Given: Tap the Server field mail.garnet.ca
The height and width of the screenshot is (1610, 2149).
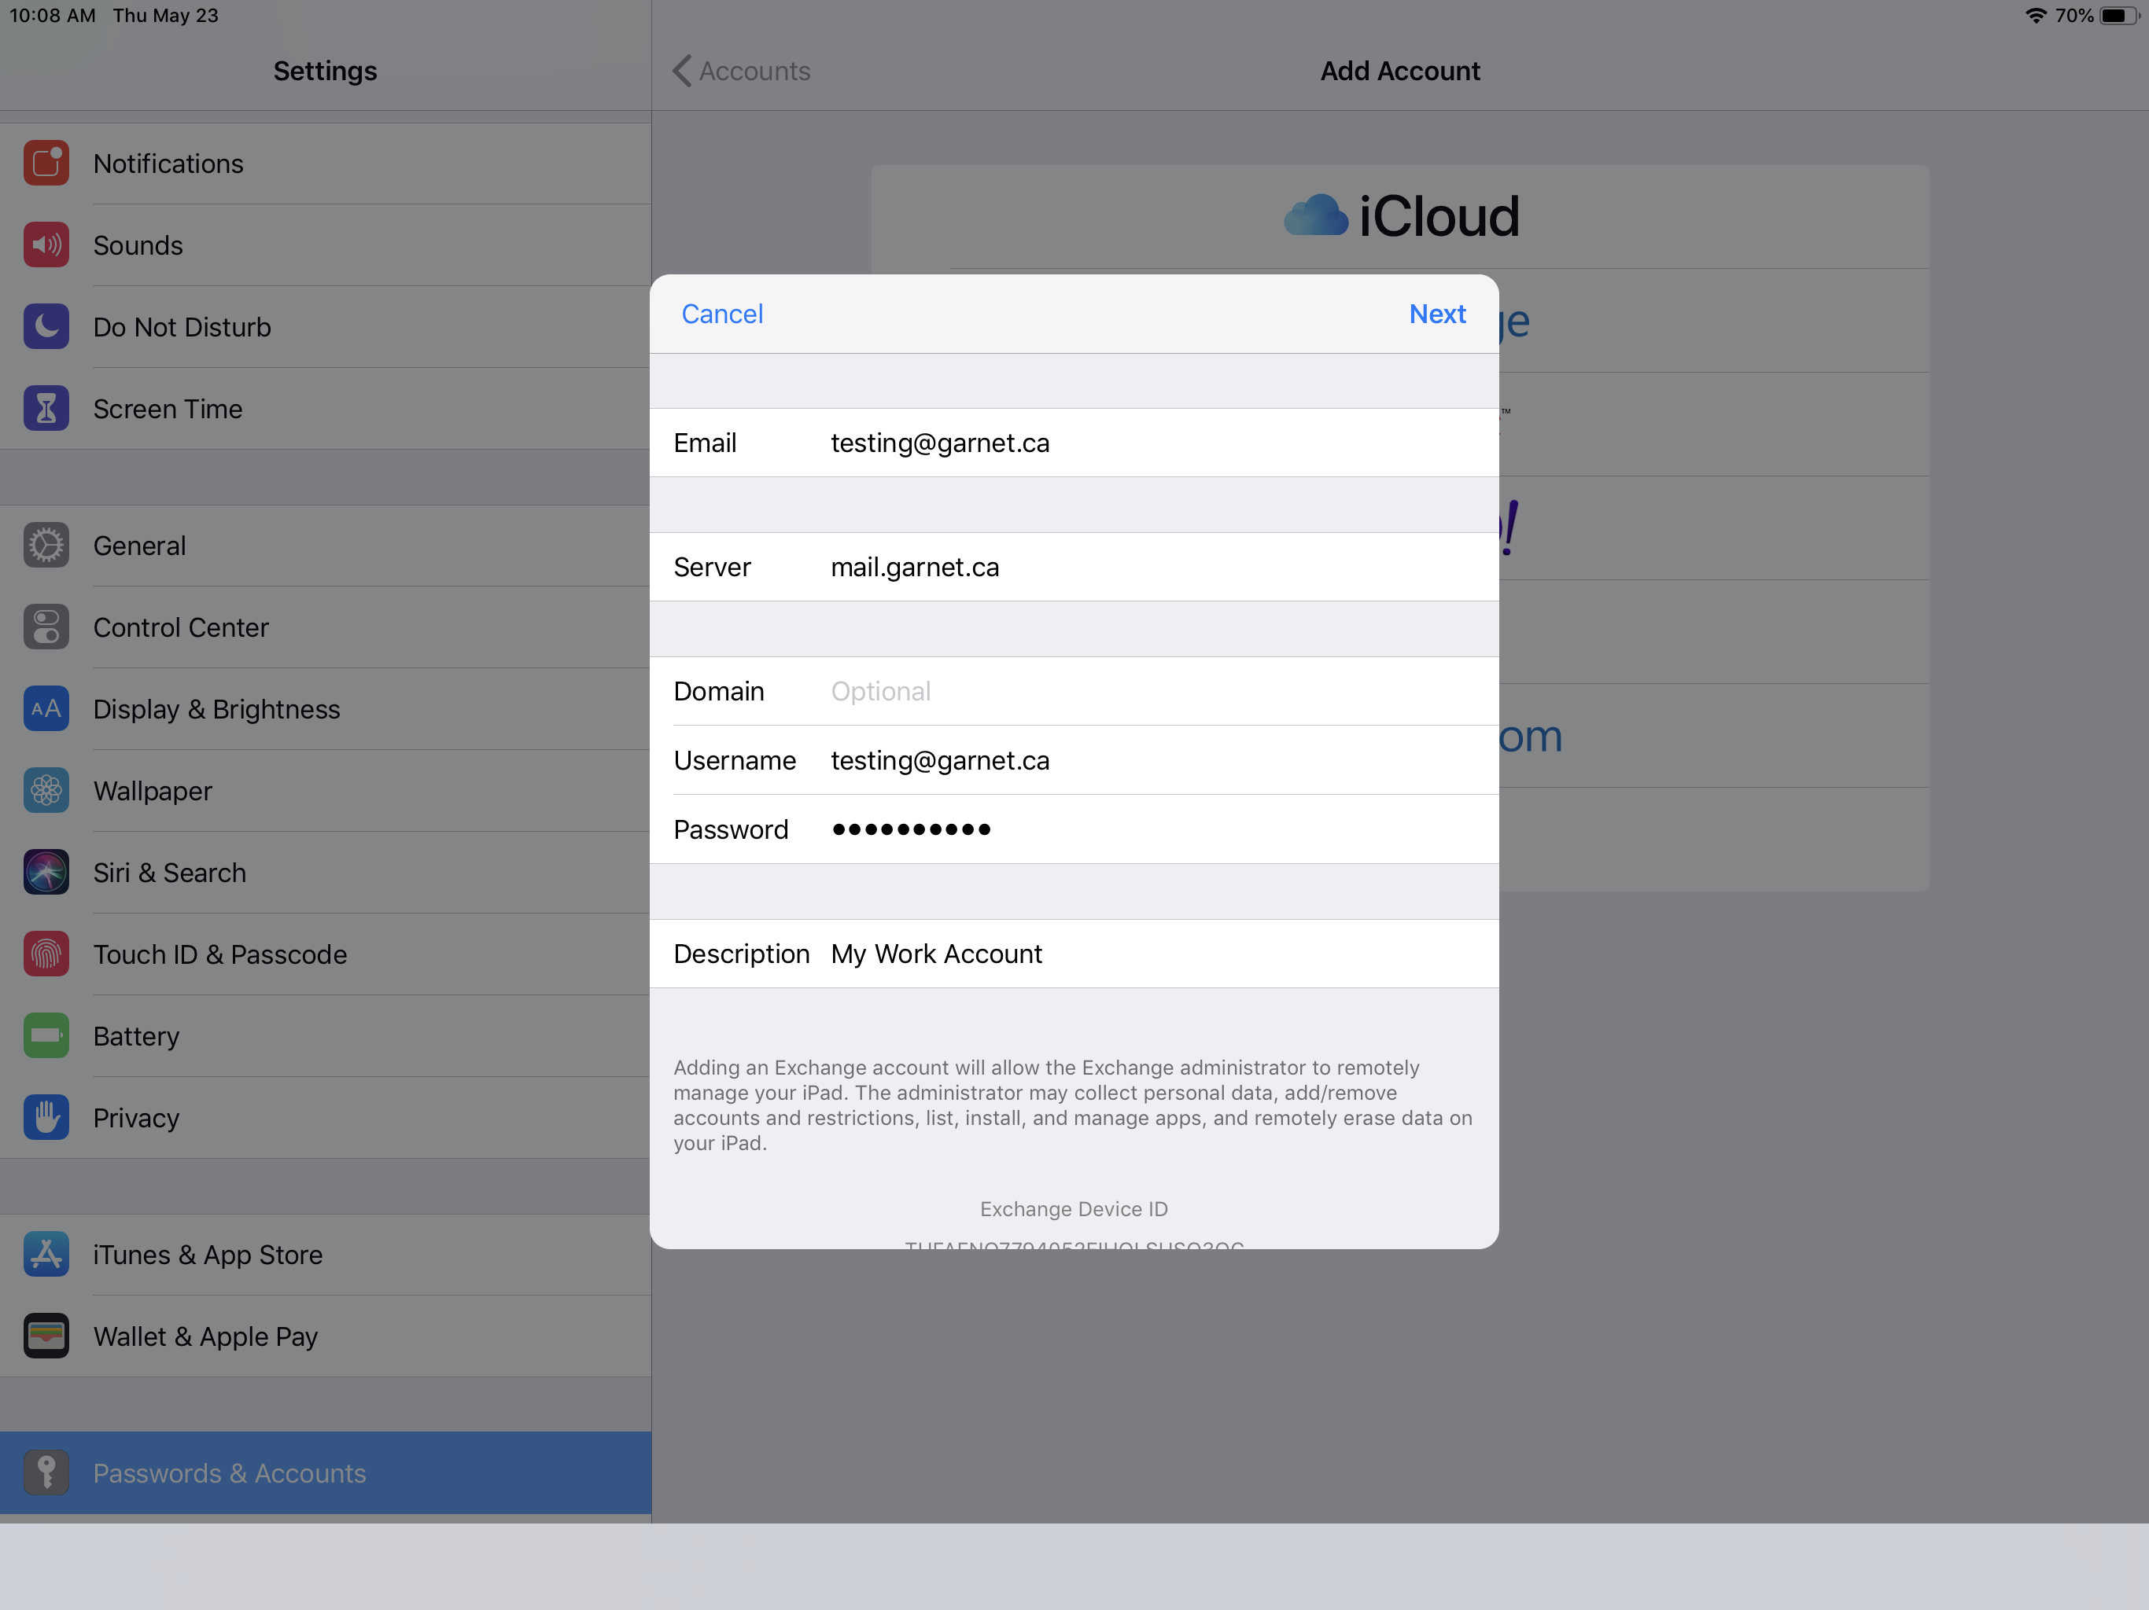Looking at the screenshot, I should (1146, 567).
